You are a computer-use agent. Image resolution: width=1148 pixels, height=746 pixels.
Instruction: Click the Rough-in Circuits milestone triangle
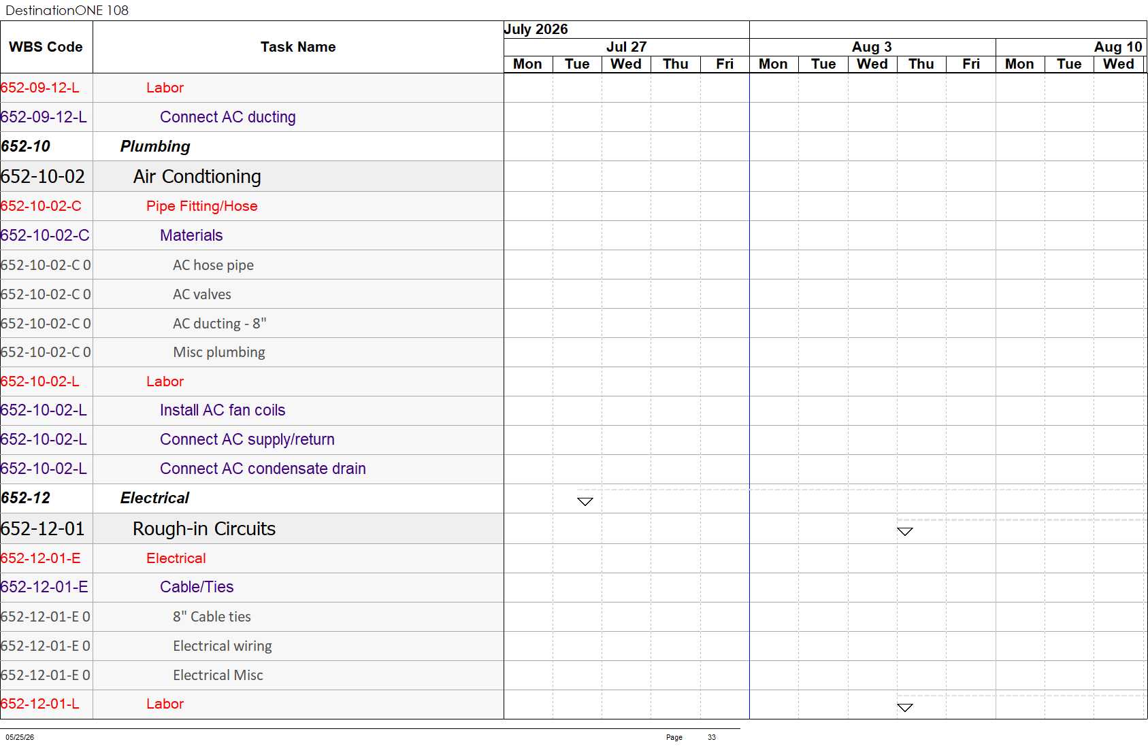click(x=905, y=532)
